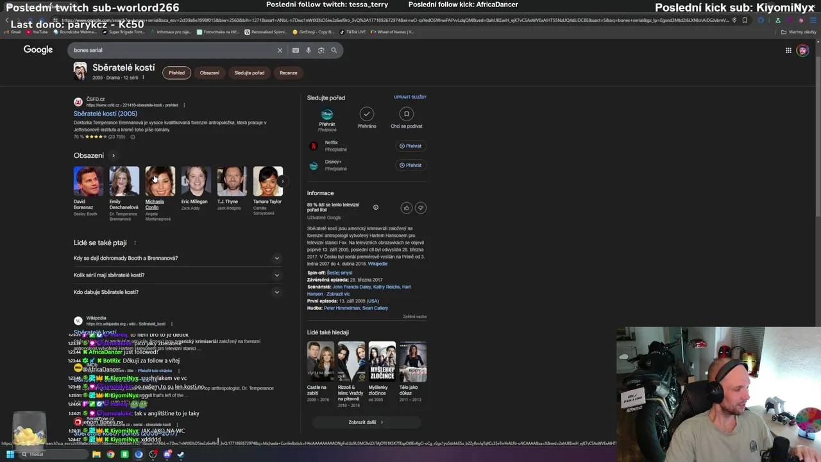Open File Explorer from taskbar
The width and height of the screenshot is (821, 462).
tap(96, 454)
